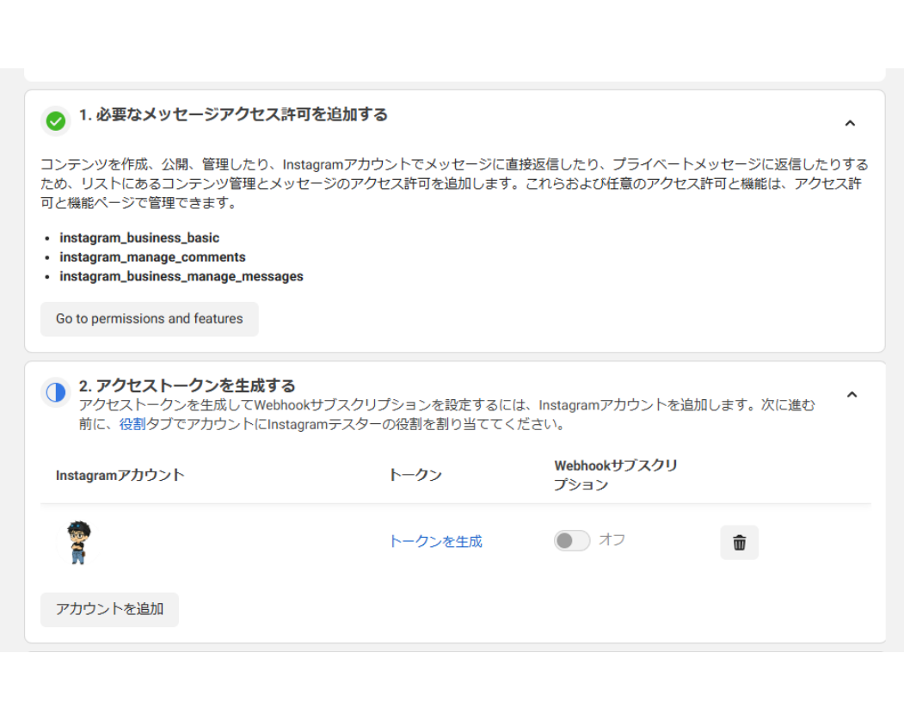Open the 役割 tab link in the description

[132, 424]
